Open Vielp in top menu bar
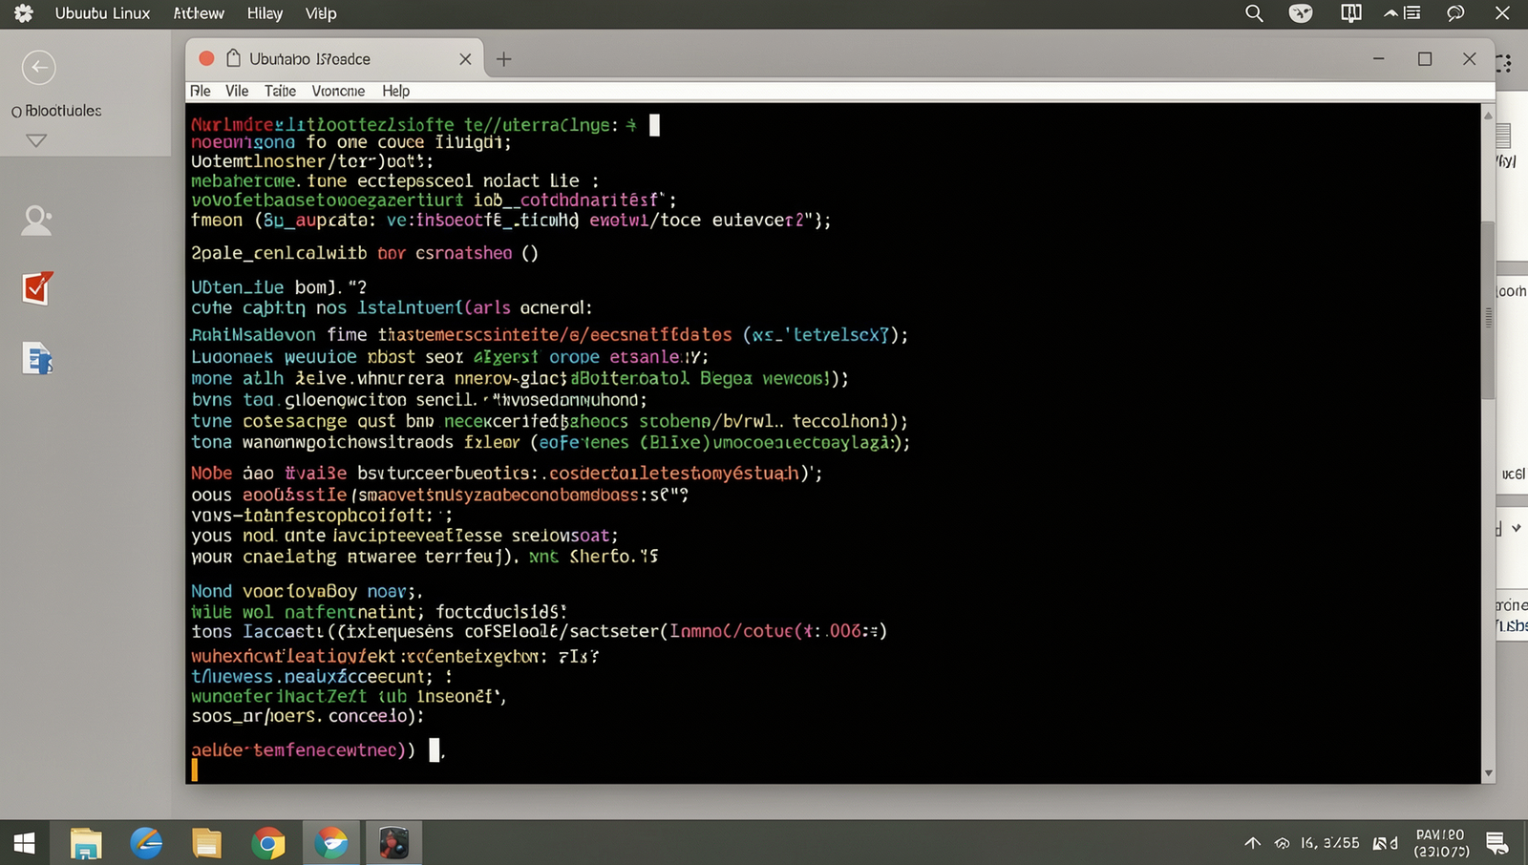1528x865 pixels. tap(321, 13)
